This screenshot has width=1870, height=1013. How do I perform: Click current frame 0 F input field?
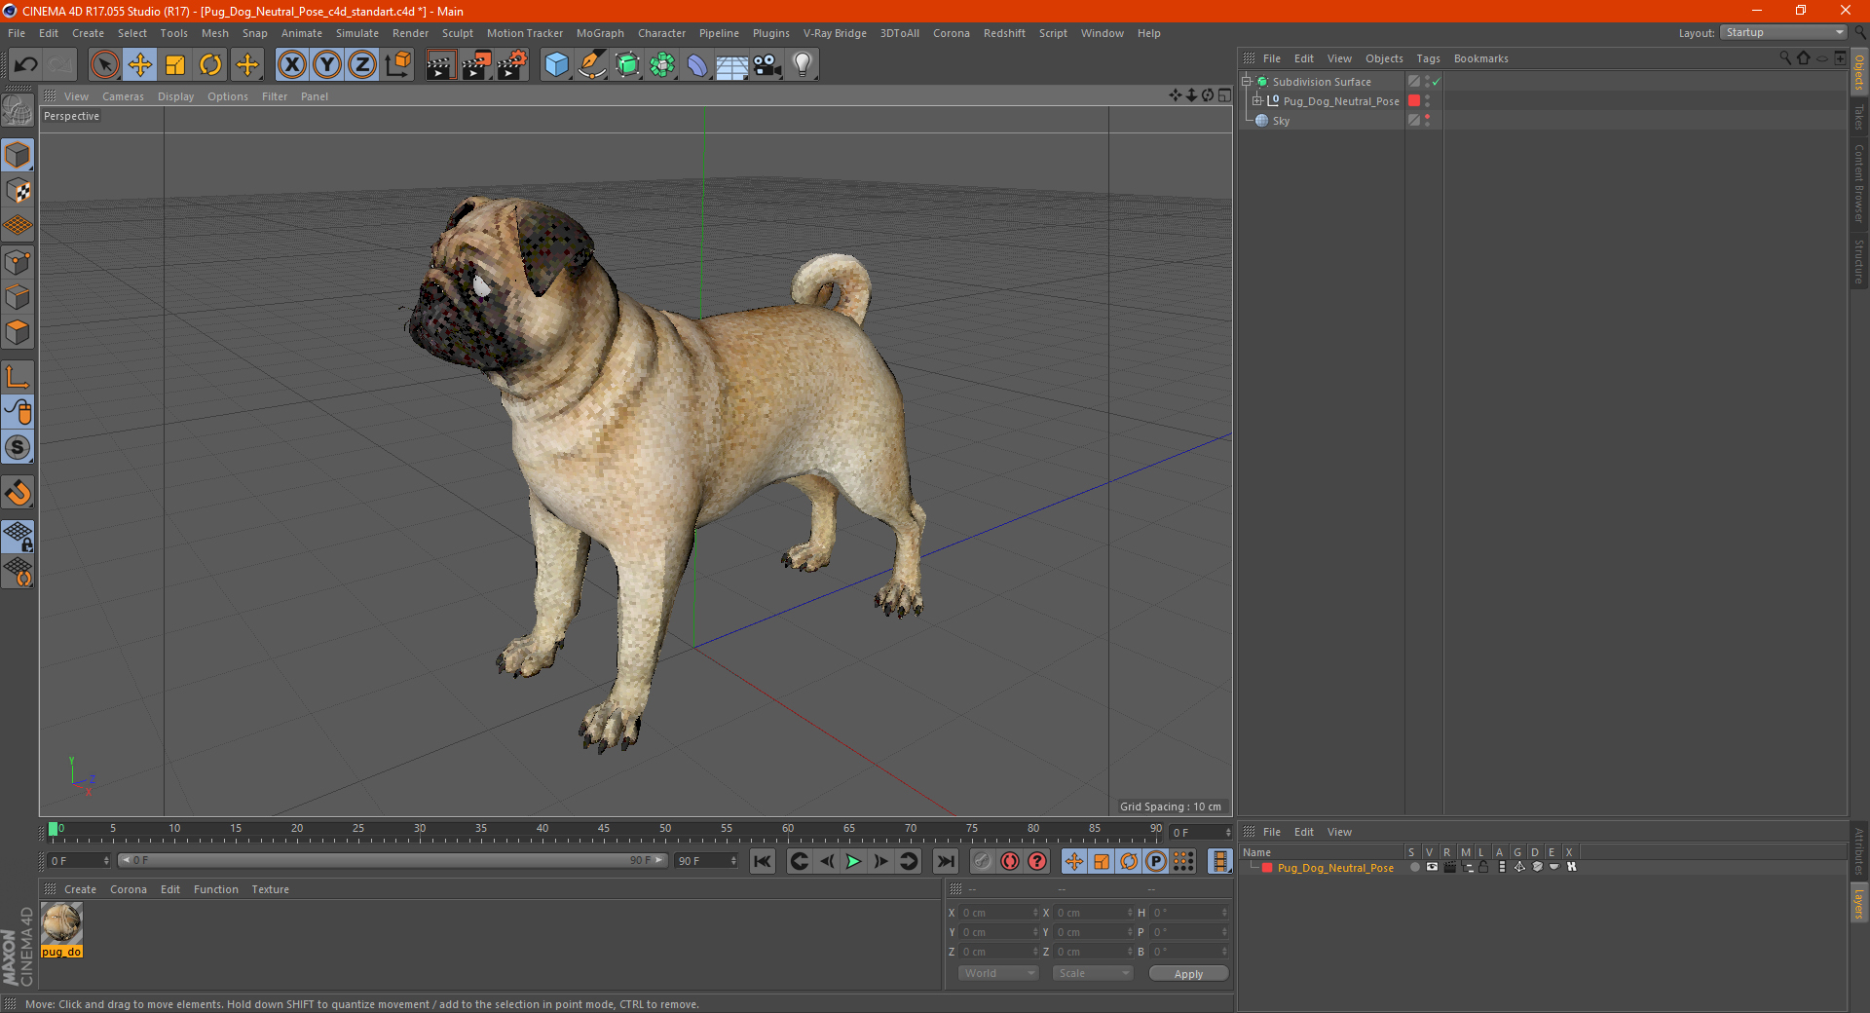click(x=79, y=861)
